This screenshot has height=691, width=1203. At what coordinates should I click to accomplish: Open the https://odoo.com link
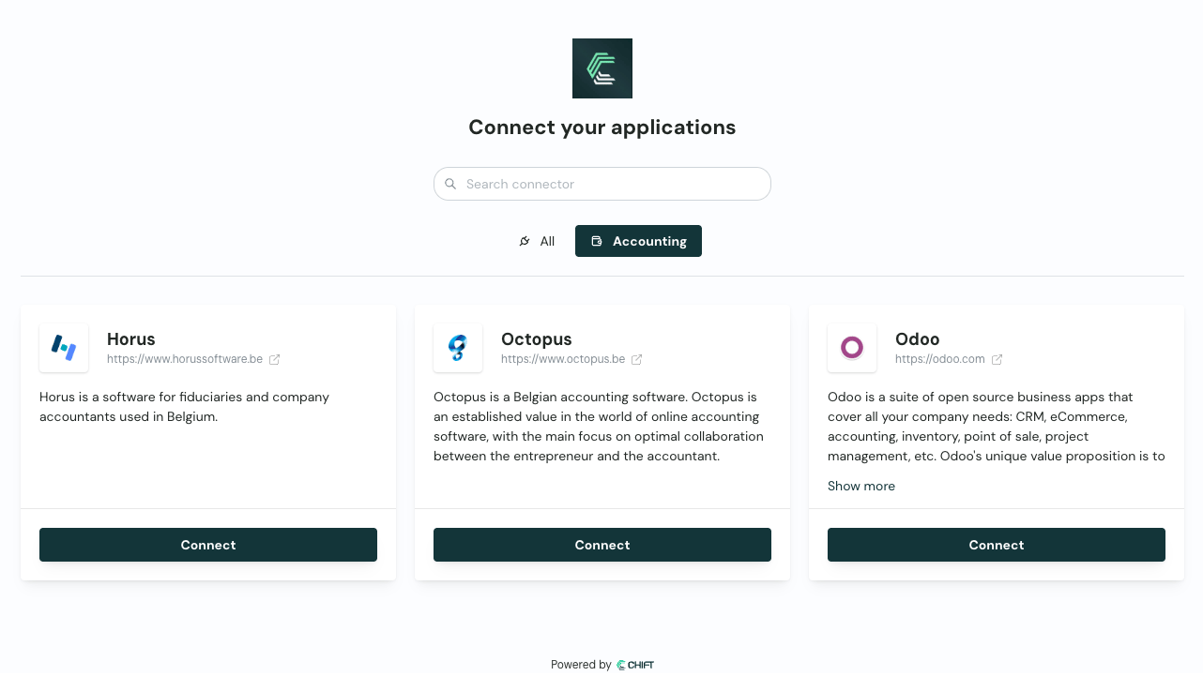(940, 359)
